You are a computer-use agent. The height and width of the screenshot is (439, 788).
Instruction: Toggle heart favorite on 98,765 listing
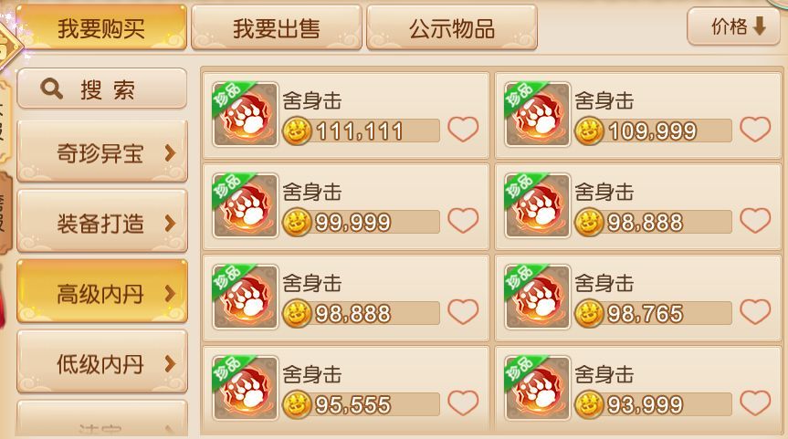tap(755, 311)
